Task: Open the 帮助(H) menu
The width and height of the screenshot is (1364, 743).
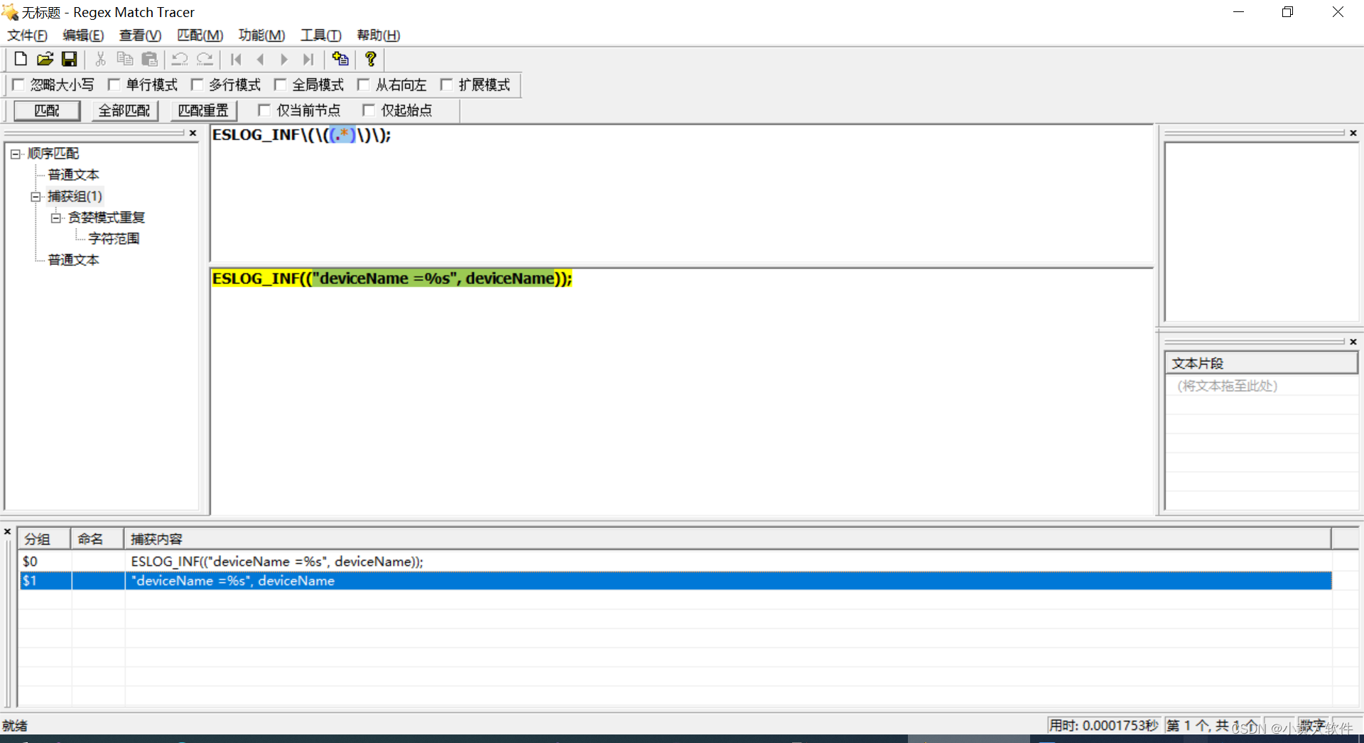Action: click(378, 36)
